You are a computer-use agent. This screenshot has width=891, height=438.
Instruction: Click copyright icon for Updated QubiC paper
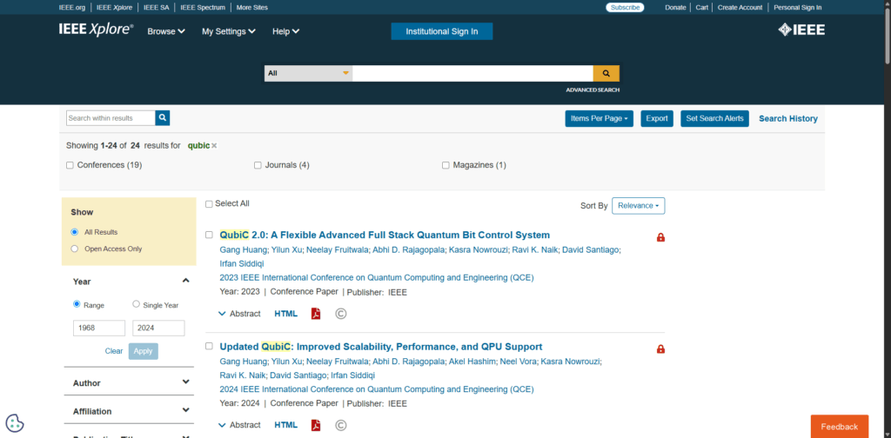click(341, 425)
